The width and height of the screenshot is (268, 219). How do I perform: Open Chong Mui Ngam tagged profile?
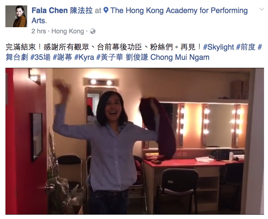180,57
